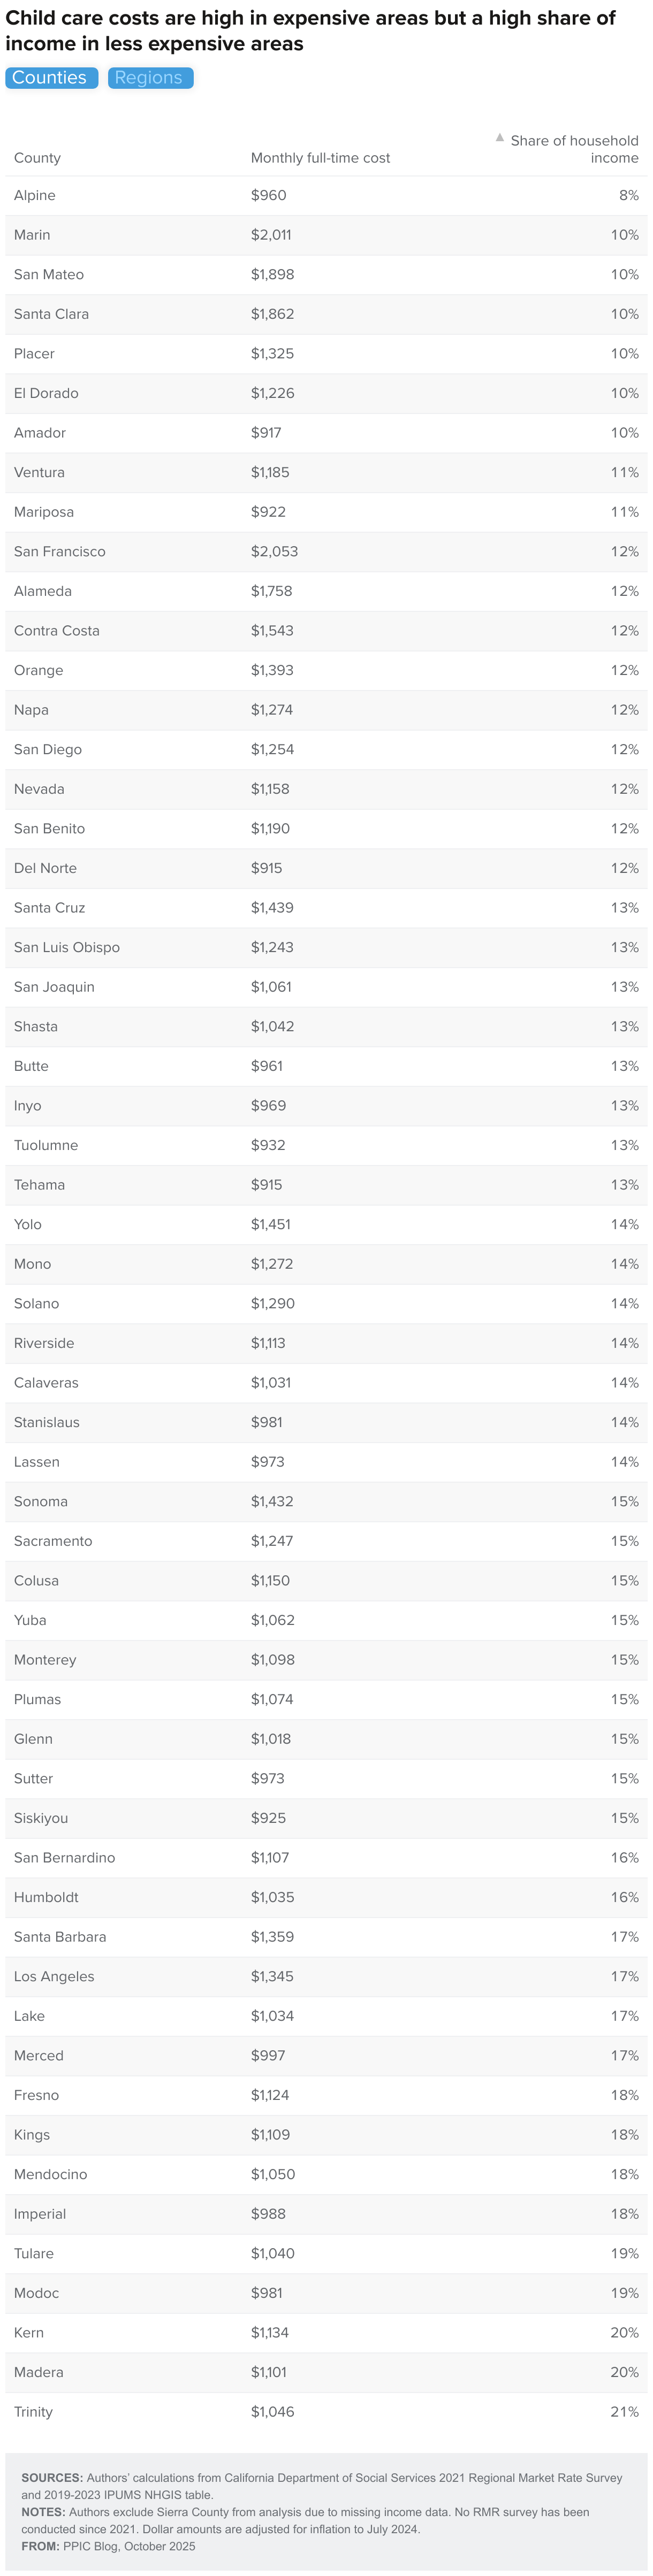Image resolution: width=653 pixels, height=2576 pixels.
Task: Click the Kern county name
Action: [x=29, y=2332]
